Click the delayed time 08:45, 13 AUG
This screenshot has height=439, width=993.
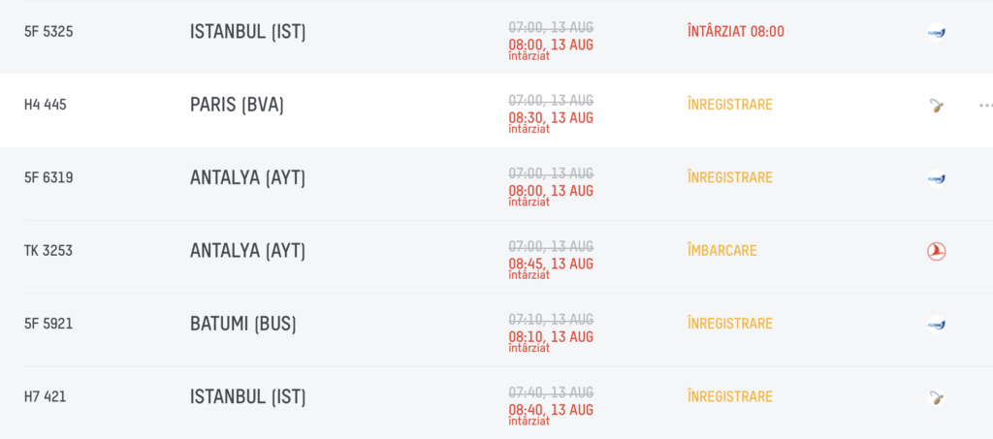551,265
